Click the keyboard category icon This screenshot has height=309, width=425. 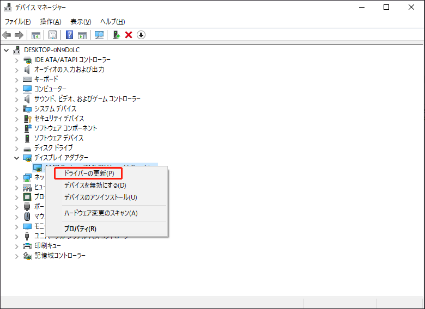[27, 79]
